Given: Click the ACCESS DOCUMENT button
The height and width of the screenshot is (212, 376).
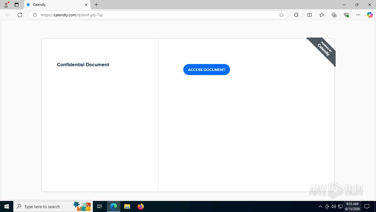Looking at the screenshot, I should pos(207,70).
